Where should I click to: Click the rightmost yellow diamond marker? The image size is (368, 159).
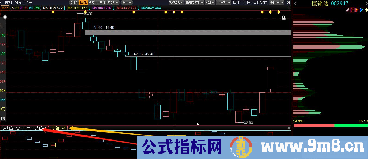point(278,12)
